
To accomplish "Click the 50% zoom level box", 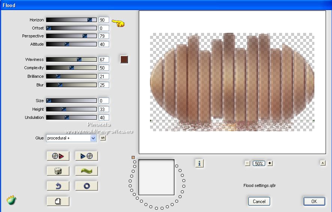I will tap(259, 163).
